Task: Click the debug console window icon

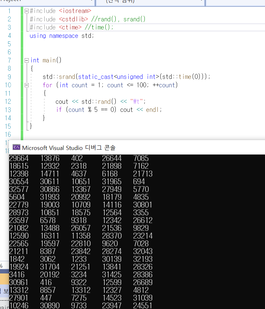Action: (x=16, y=147)
